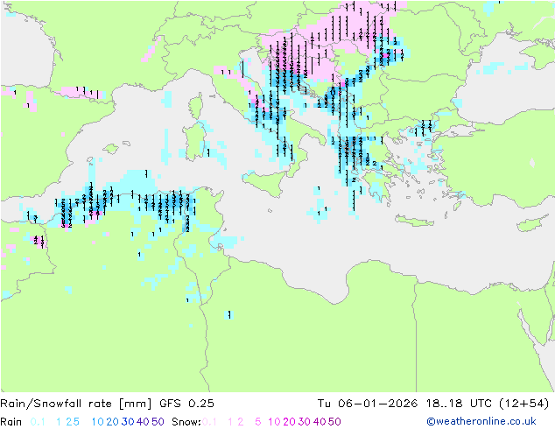Select the 'GFS 0.25' model label
Viewport: 555px width, 429px height.
(x=186, y=404)
